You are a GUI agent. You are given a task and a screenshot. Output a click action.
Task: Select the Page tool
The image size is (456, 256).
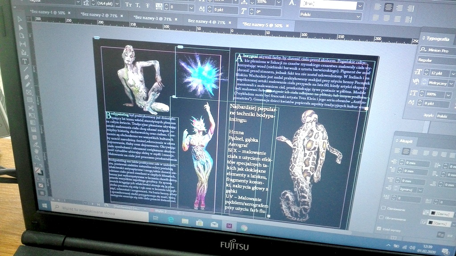click(21, 36)
